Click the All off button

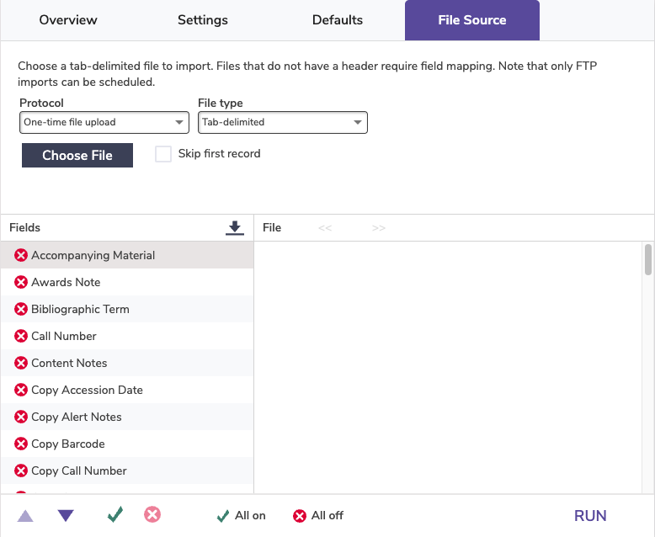[x=318, y=516]
